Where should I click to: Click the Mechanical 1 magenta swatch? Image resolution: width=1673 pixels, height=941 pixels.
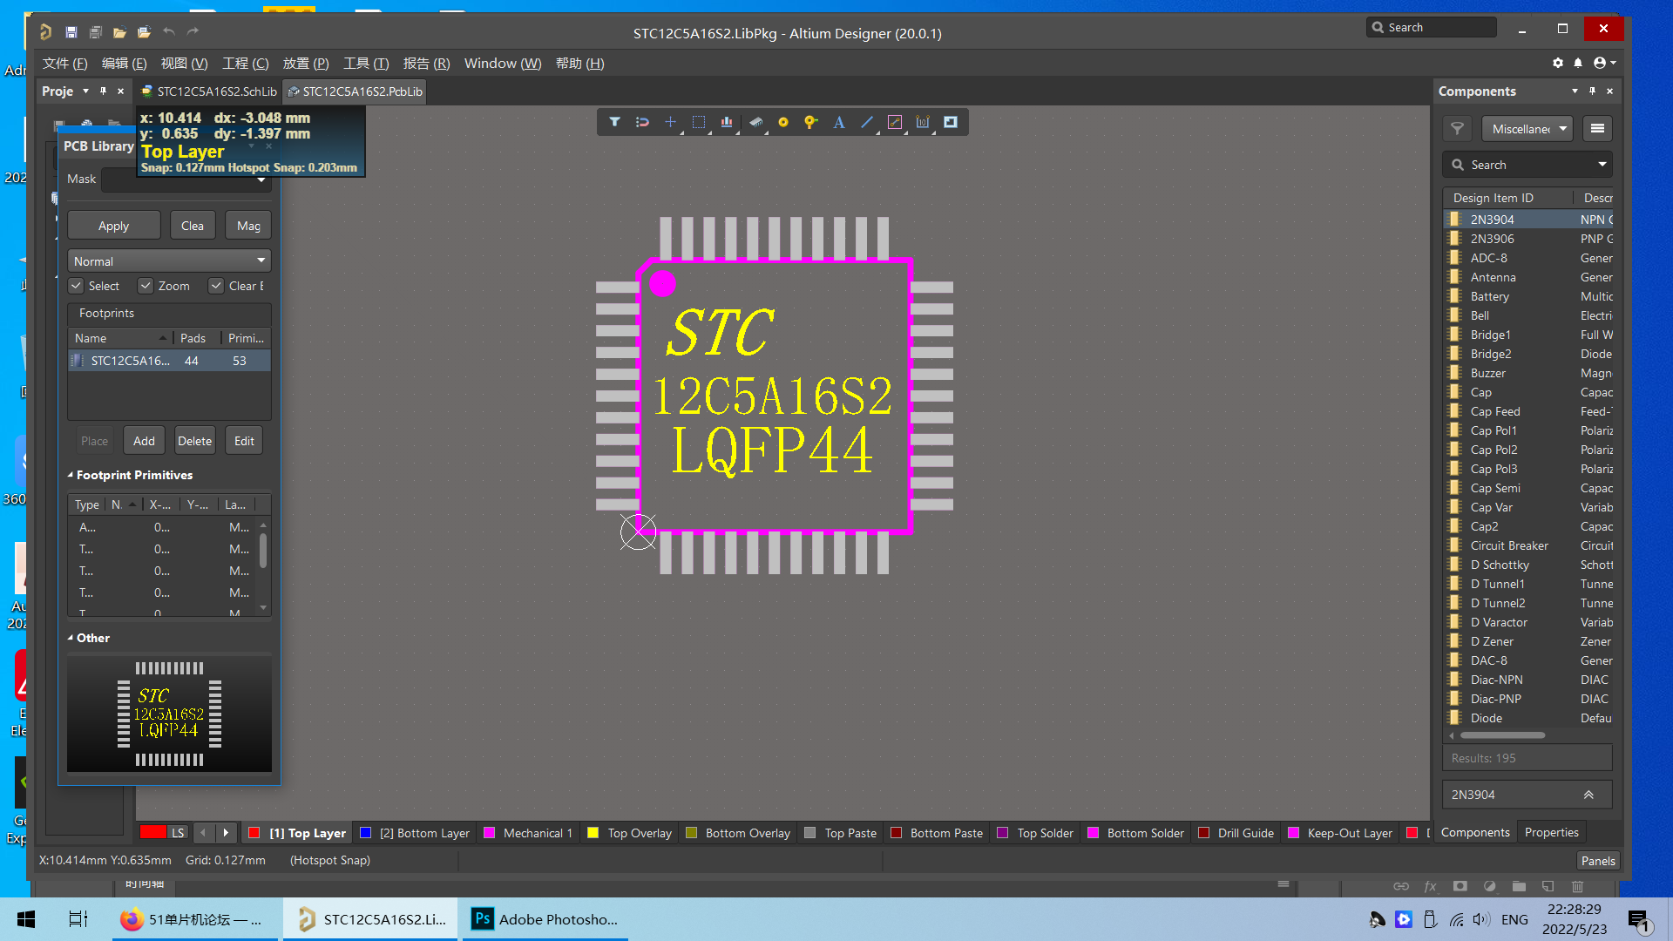[489, 833]
